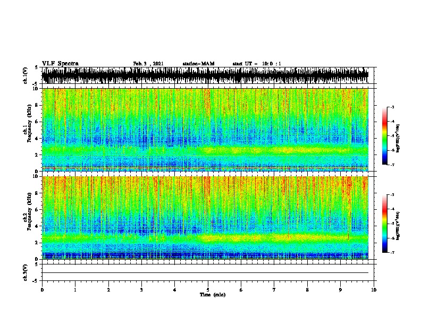Click the 'Time (min)' axis label
The image size is (421, 325).
[213, 295]
